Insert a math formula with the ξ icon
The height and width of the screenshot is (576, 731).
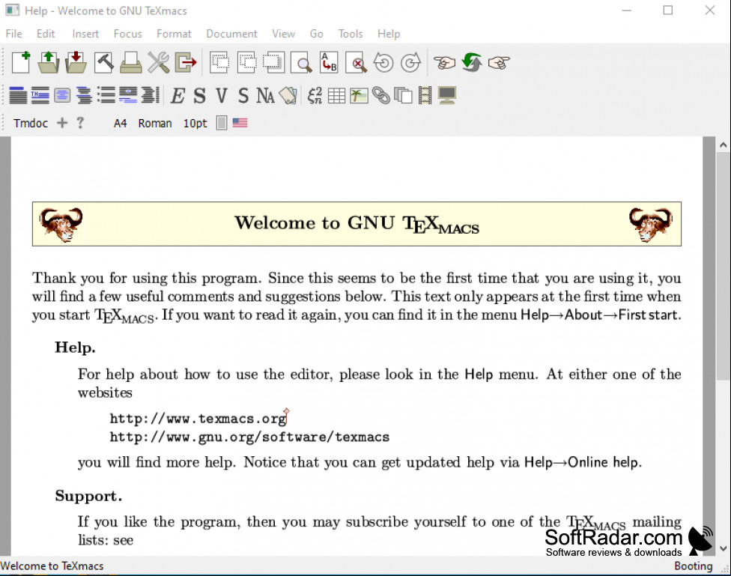click(x=315, y=96)
